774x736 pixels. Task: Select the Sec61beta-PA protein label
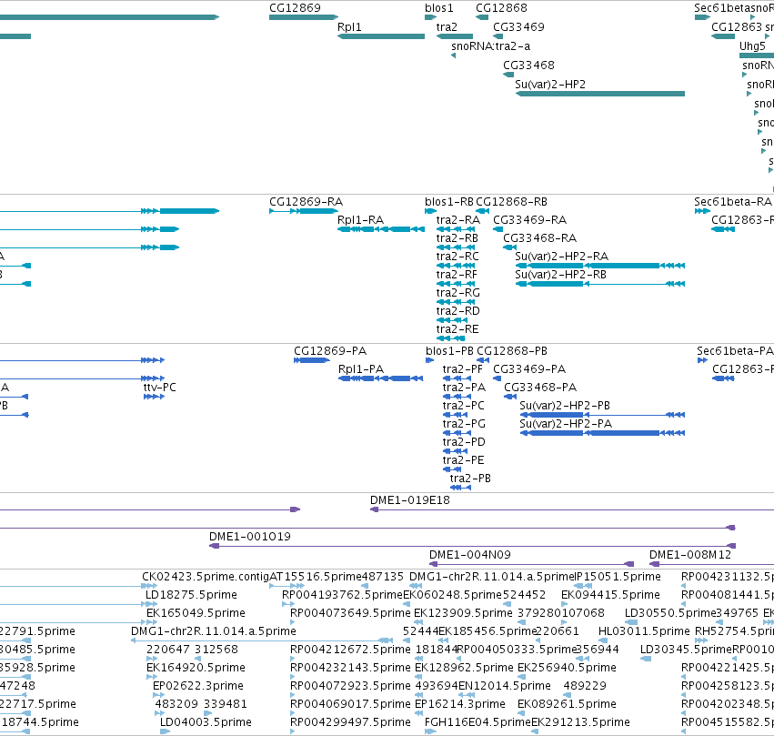tap(735, 351)
